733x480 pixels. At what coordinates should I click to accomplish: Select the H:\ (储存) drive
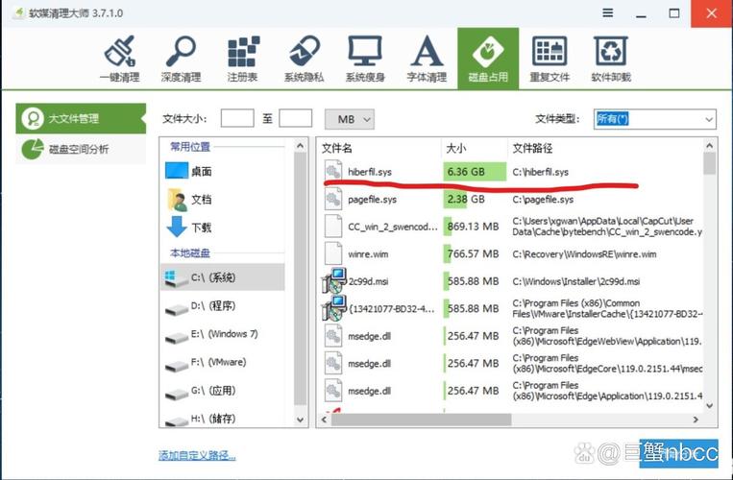(x=222, y=418)
